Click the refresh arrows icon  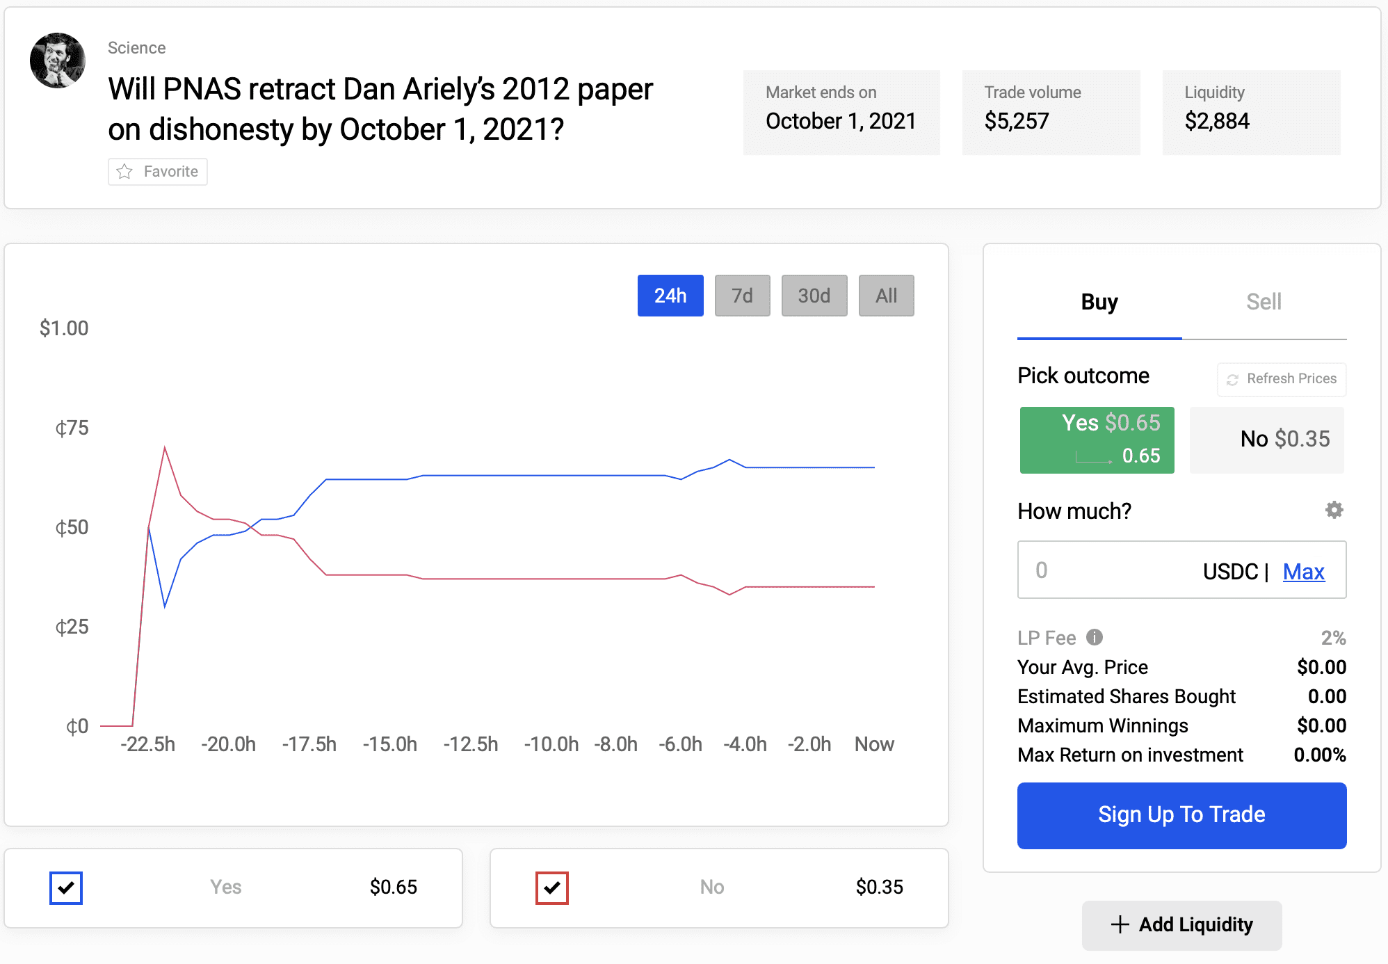[x=1232, y=379]
